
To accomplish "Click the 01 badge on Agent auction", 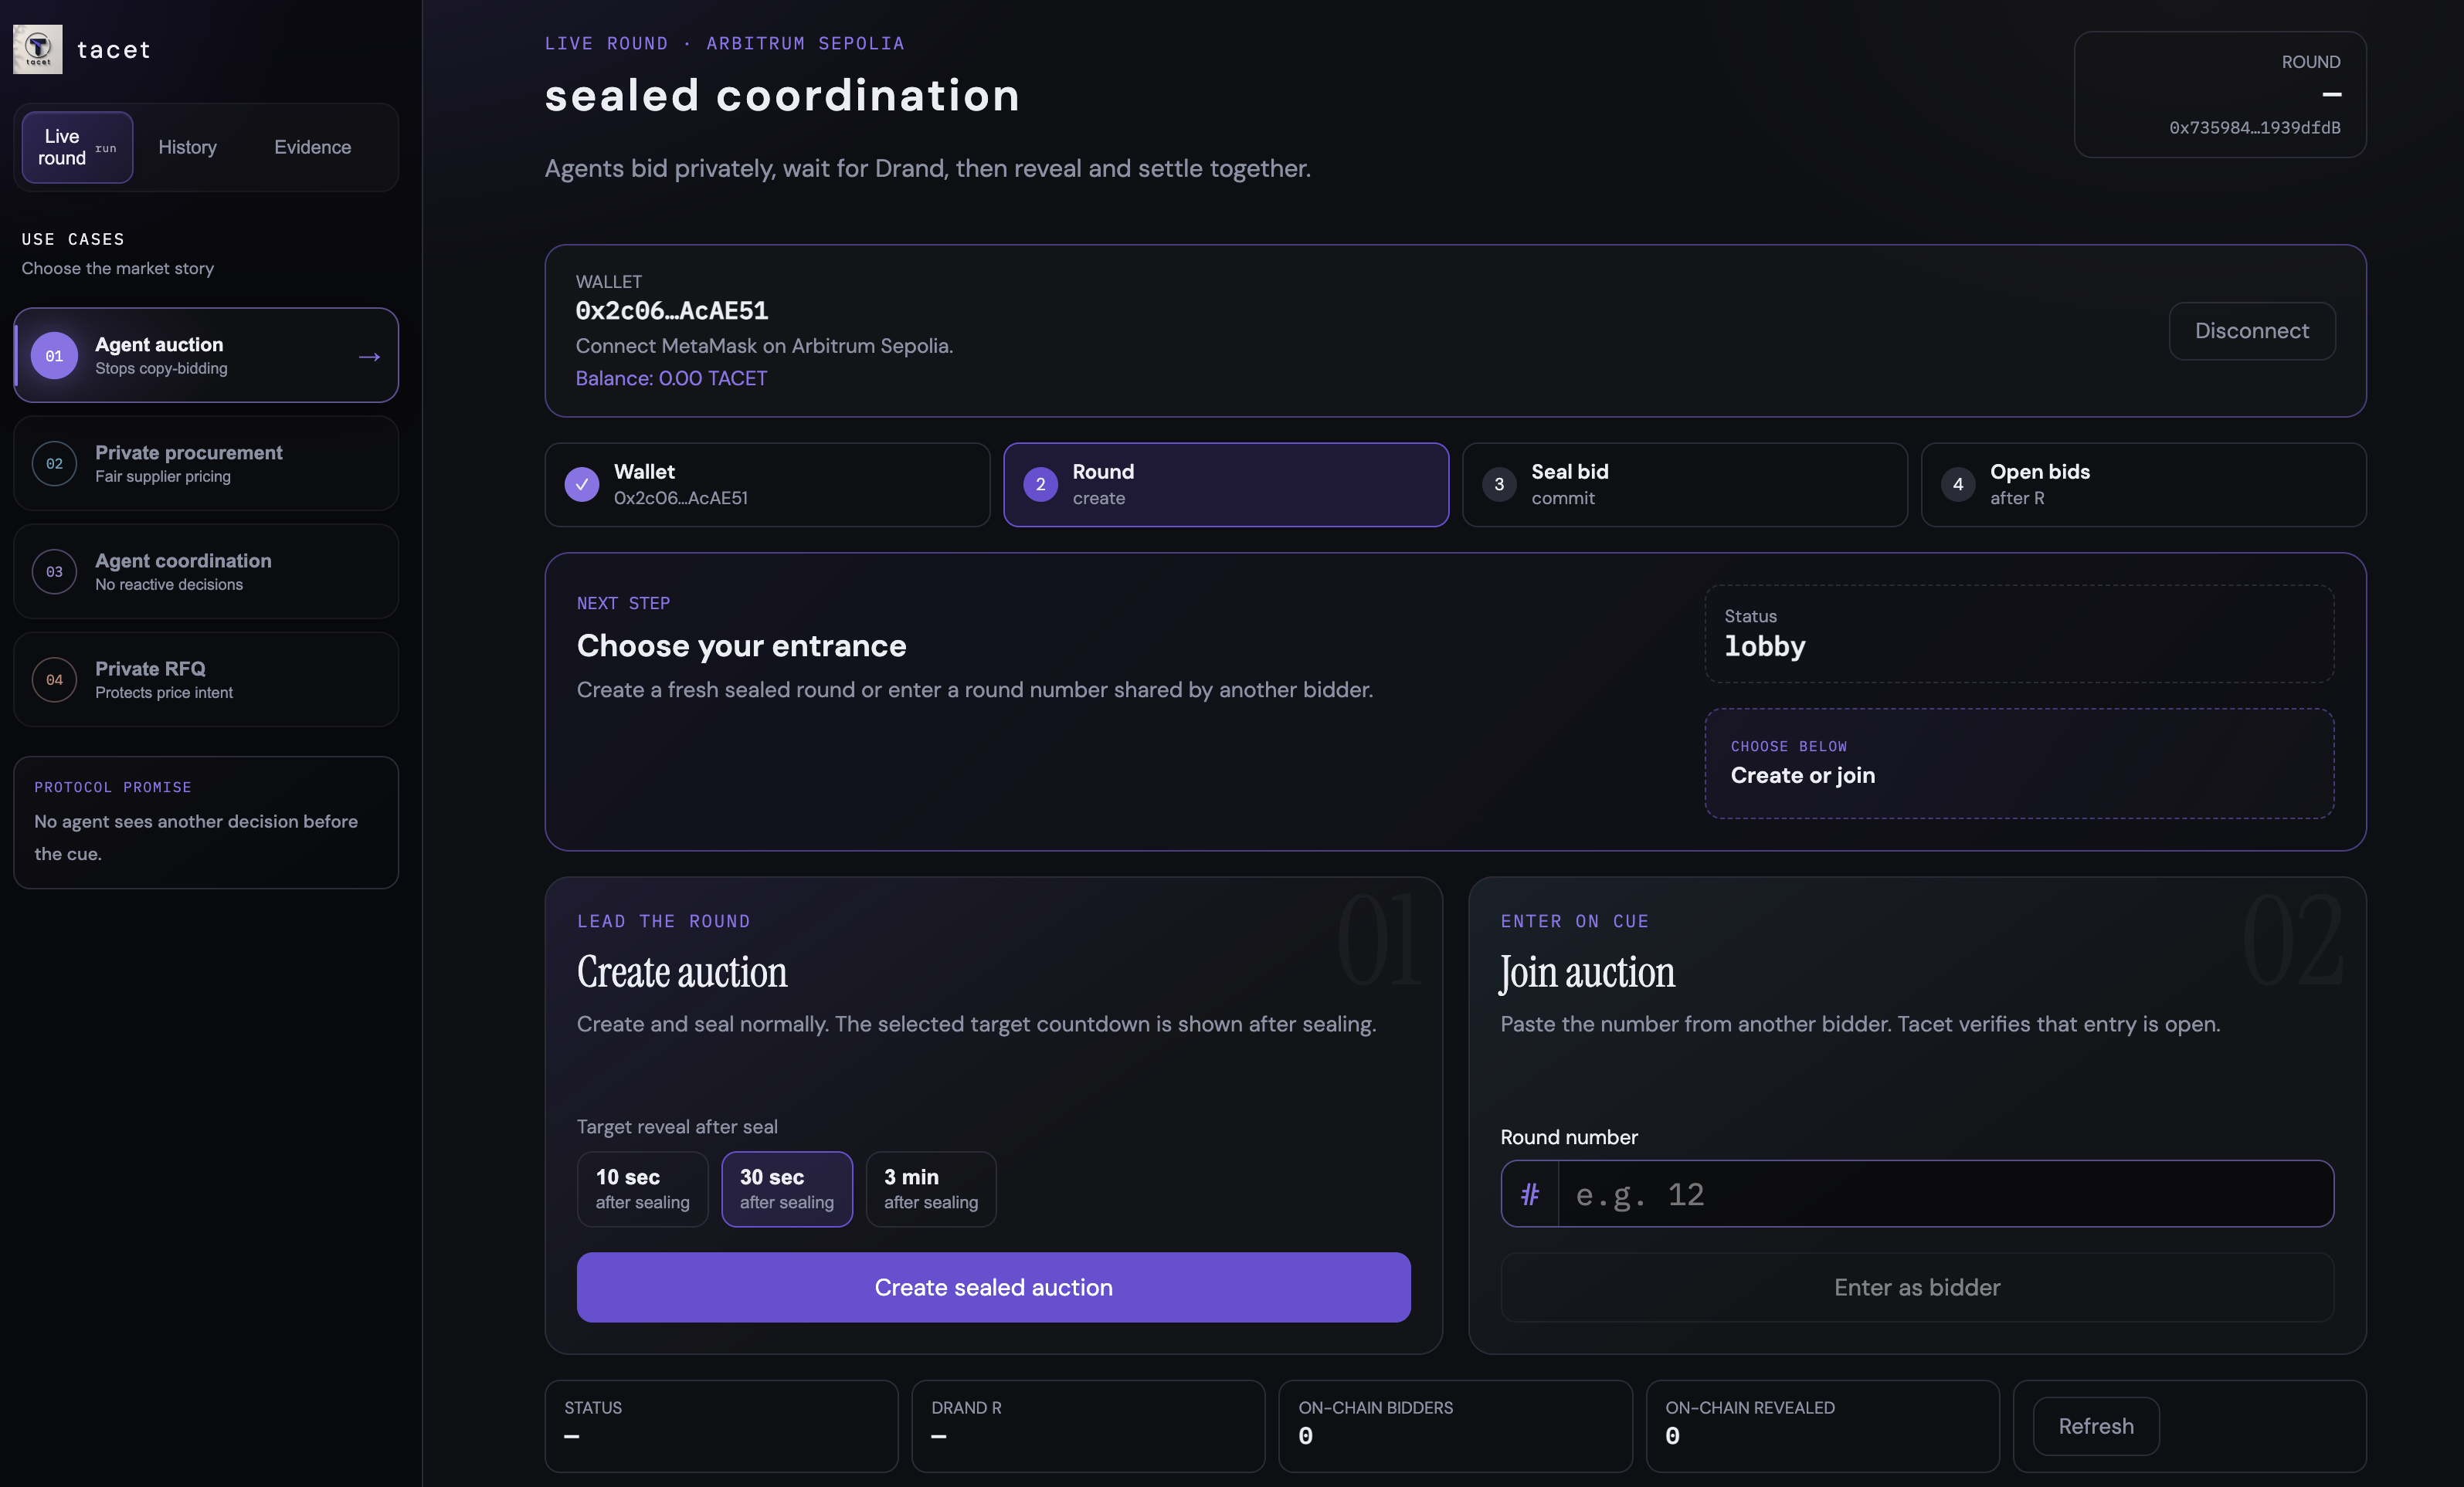I will coord(54,356).
